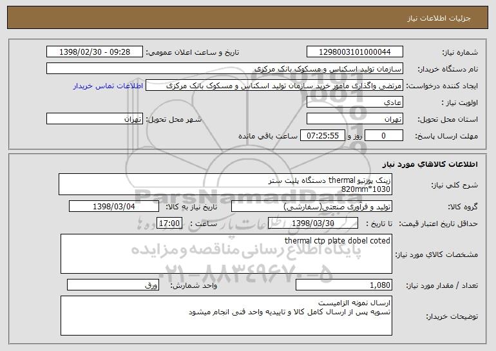Click the حداقل تاریخ اعتبار قیمت label
Image resolution: width=496 pixels, height=351 pixels.
[x=439, y=223]
